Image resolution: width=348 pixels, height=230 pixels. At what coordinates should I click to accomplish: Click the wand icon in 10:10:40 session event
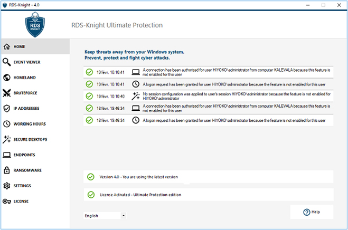[x=136, y=96]
